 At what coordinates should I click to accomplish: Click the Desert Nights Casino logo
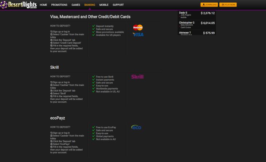tap(18, 5)
